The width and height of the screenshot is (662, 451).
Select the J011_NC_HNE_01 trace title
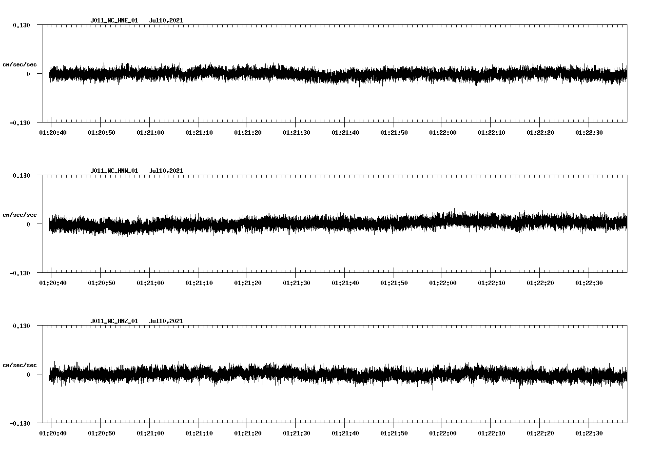pos(114,20)
